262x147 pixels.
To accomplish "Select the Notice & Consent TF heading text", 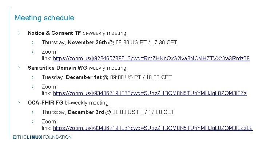I will pyautogui.click(x=54, y=33).
